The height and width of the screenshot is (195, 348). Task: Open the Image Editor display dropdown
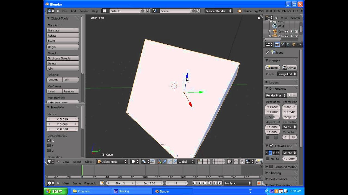point(287,74)
